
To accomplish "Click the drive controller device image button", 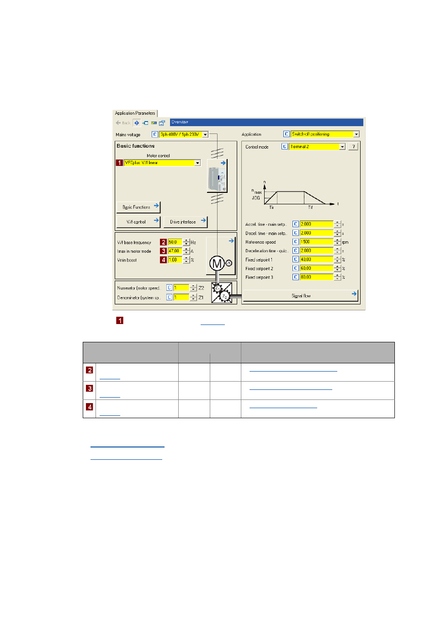I will tap(217, 176).
